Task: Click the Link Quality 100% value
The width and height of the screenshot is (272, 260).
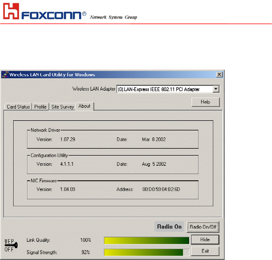Action: [x=86, y=240]
